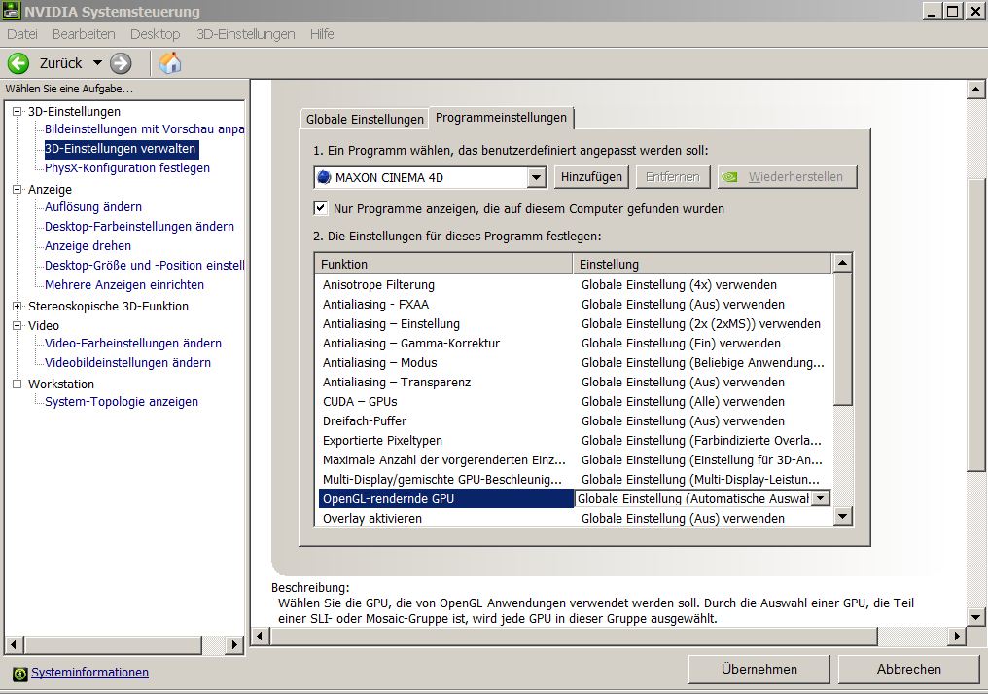Click the Stereoskopische 3D-Funktion tree label
988x694 pixels.
[108, 307]
